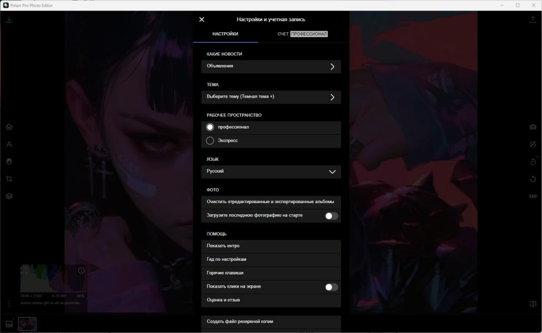
Task: Click the photo library icon bottom-left
Action: 9,324
